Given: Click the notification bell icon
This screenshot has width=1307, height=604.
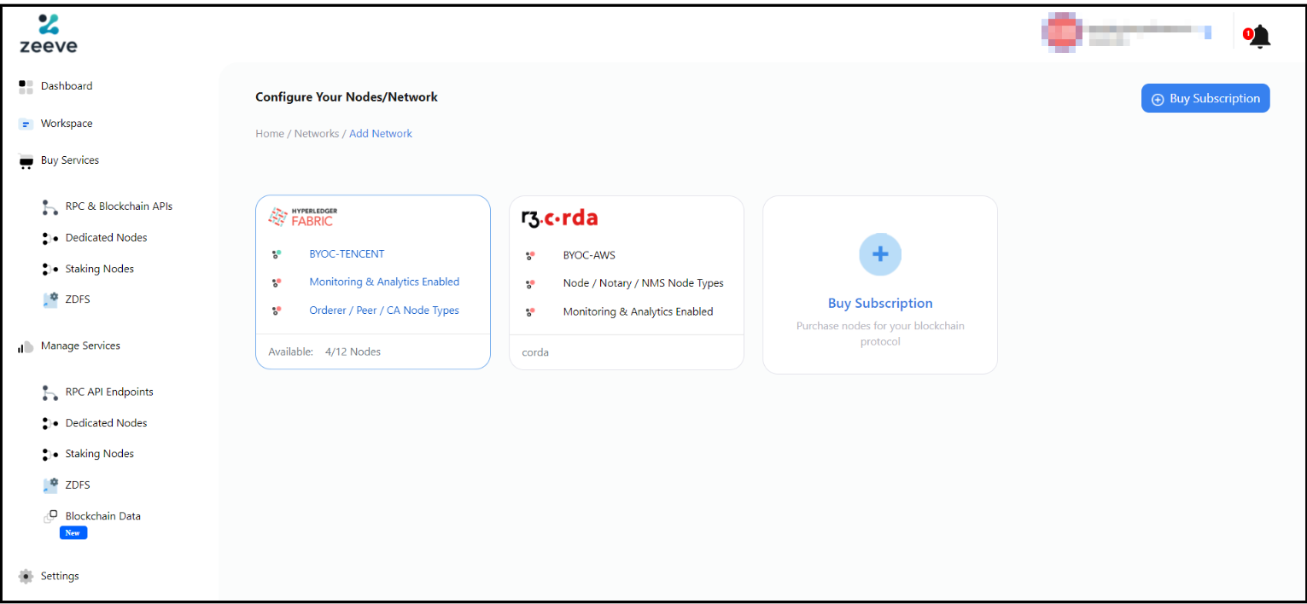Looking at the screenshot, I should 1259,36.
